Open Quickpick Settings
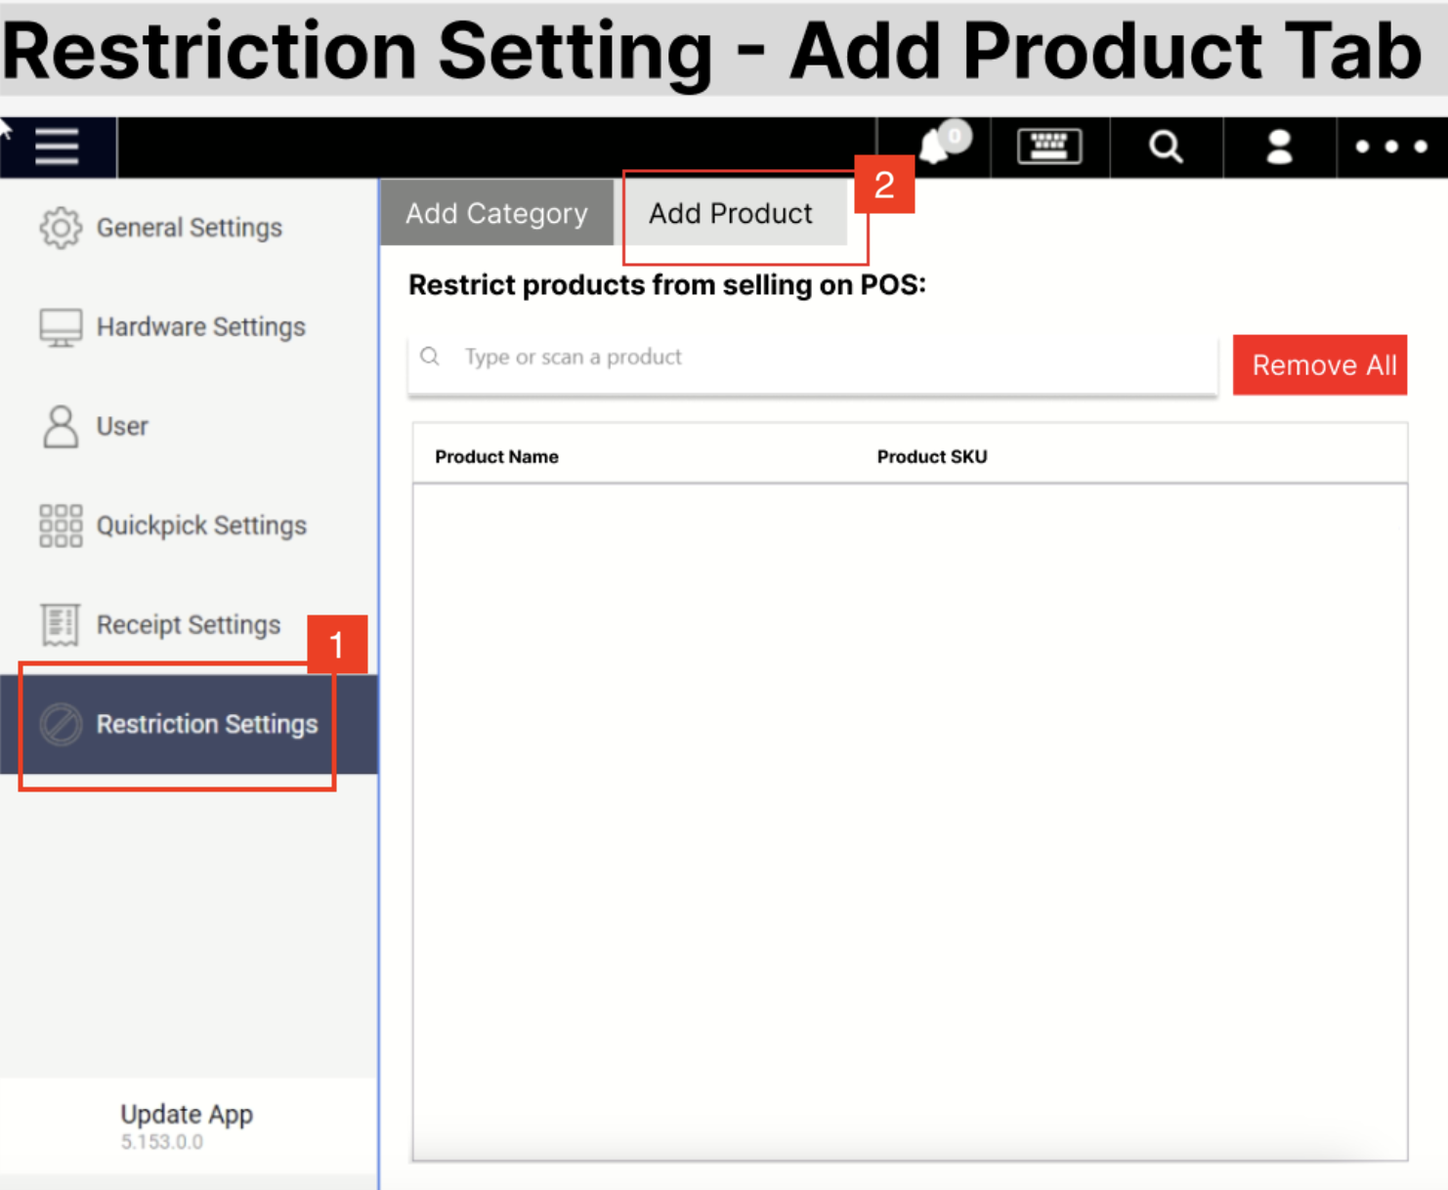The image size is (1448, 1190). coord(190,526)
